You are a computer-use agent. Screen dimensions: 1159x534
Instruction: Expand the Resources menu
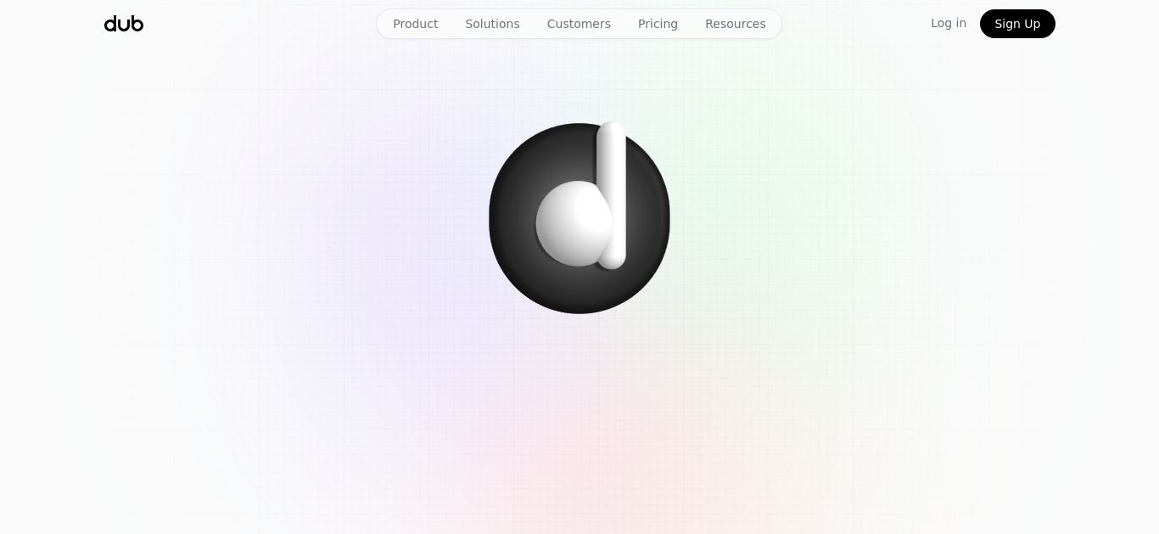pyautogui.click(x=736, y=24)
